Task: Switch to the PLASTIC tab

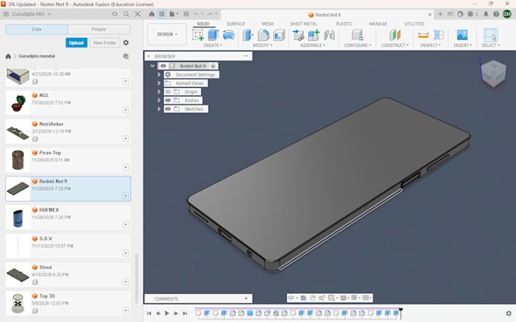Action: pos(344,23)
